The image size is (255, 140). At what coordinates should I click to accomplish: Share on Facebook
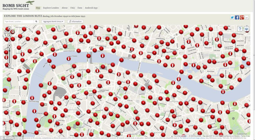pyautogui.click(x=237, y=17)
